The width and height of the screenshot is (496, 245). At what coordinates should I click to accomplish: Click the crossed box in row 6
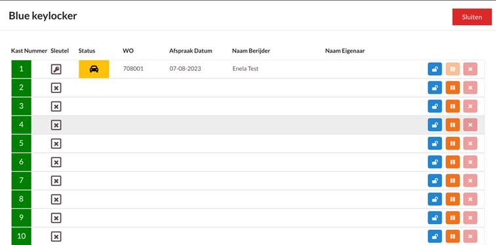pyautogui.click(x=56, y=162)
